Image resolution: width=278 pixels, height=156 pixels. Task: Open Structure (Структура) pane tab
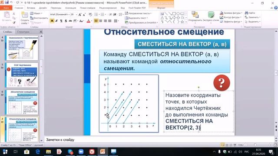click(23, 32)
